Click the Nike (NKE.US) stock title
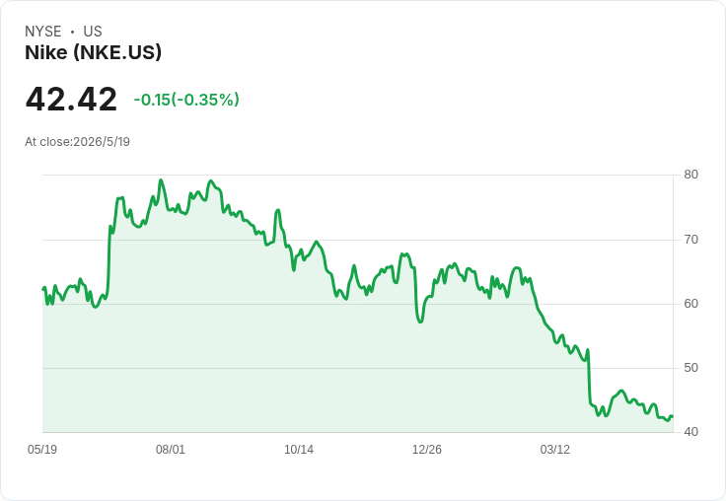726x501 pixels. (x=93, y=52)
